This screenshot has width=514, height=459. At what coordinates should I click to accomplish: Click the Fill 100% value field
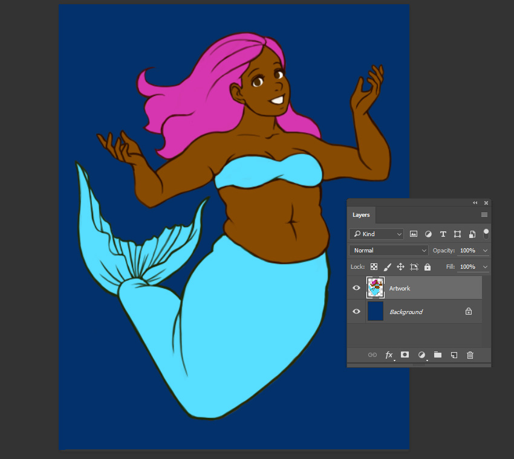click(x=469, y=267)
